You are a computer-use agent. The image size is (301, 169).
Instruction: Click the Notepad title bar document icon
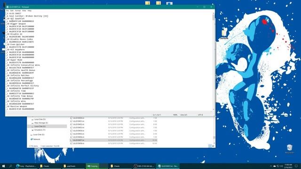click(x=8, y=7)
